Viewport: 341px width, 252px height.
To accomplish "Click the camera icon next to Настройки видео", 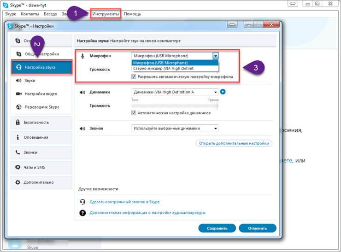I will pyautogui.click(x=19, y=94).
